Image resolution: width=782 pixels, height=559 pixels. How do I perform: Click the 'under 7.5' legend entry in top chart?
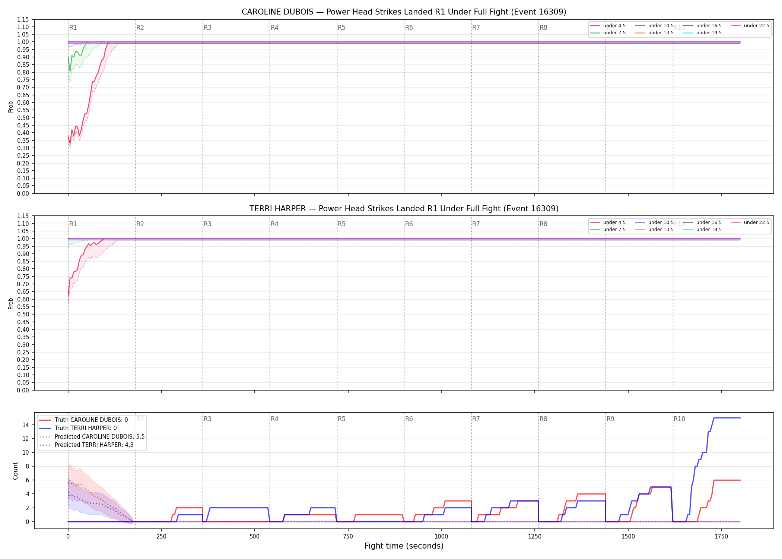tap(608, 33)
